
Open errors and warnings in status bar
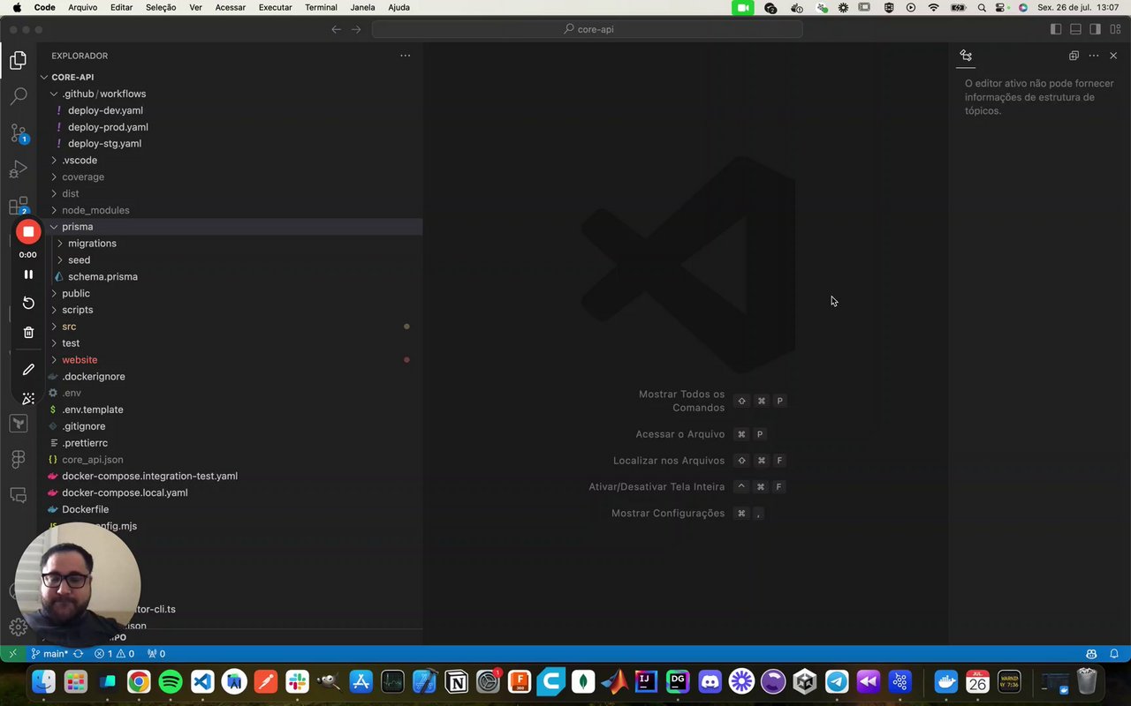115,654
